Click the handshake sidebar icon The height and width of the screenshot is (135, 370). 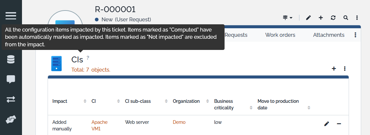pyautogui.click(x=11, y=120)
